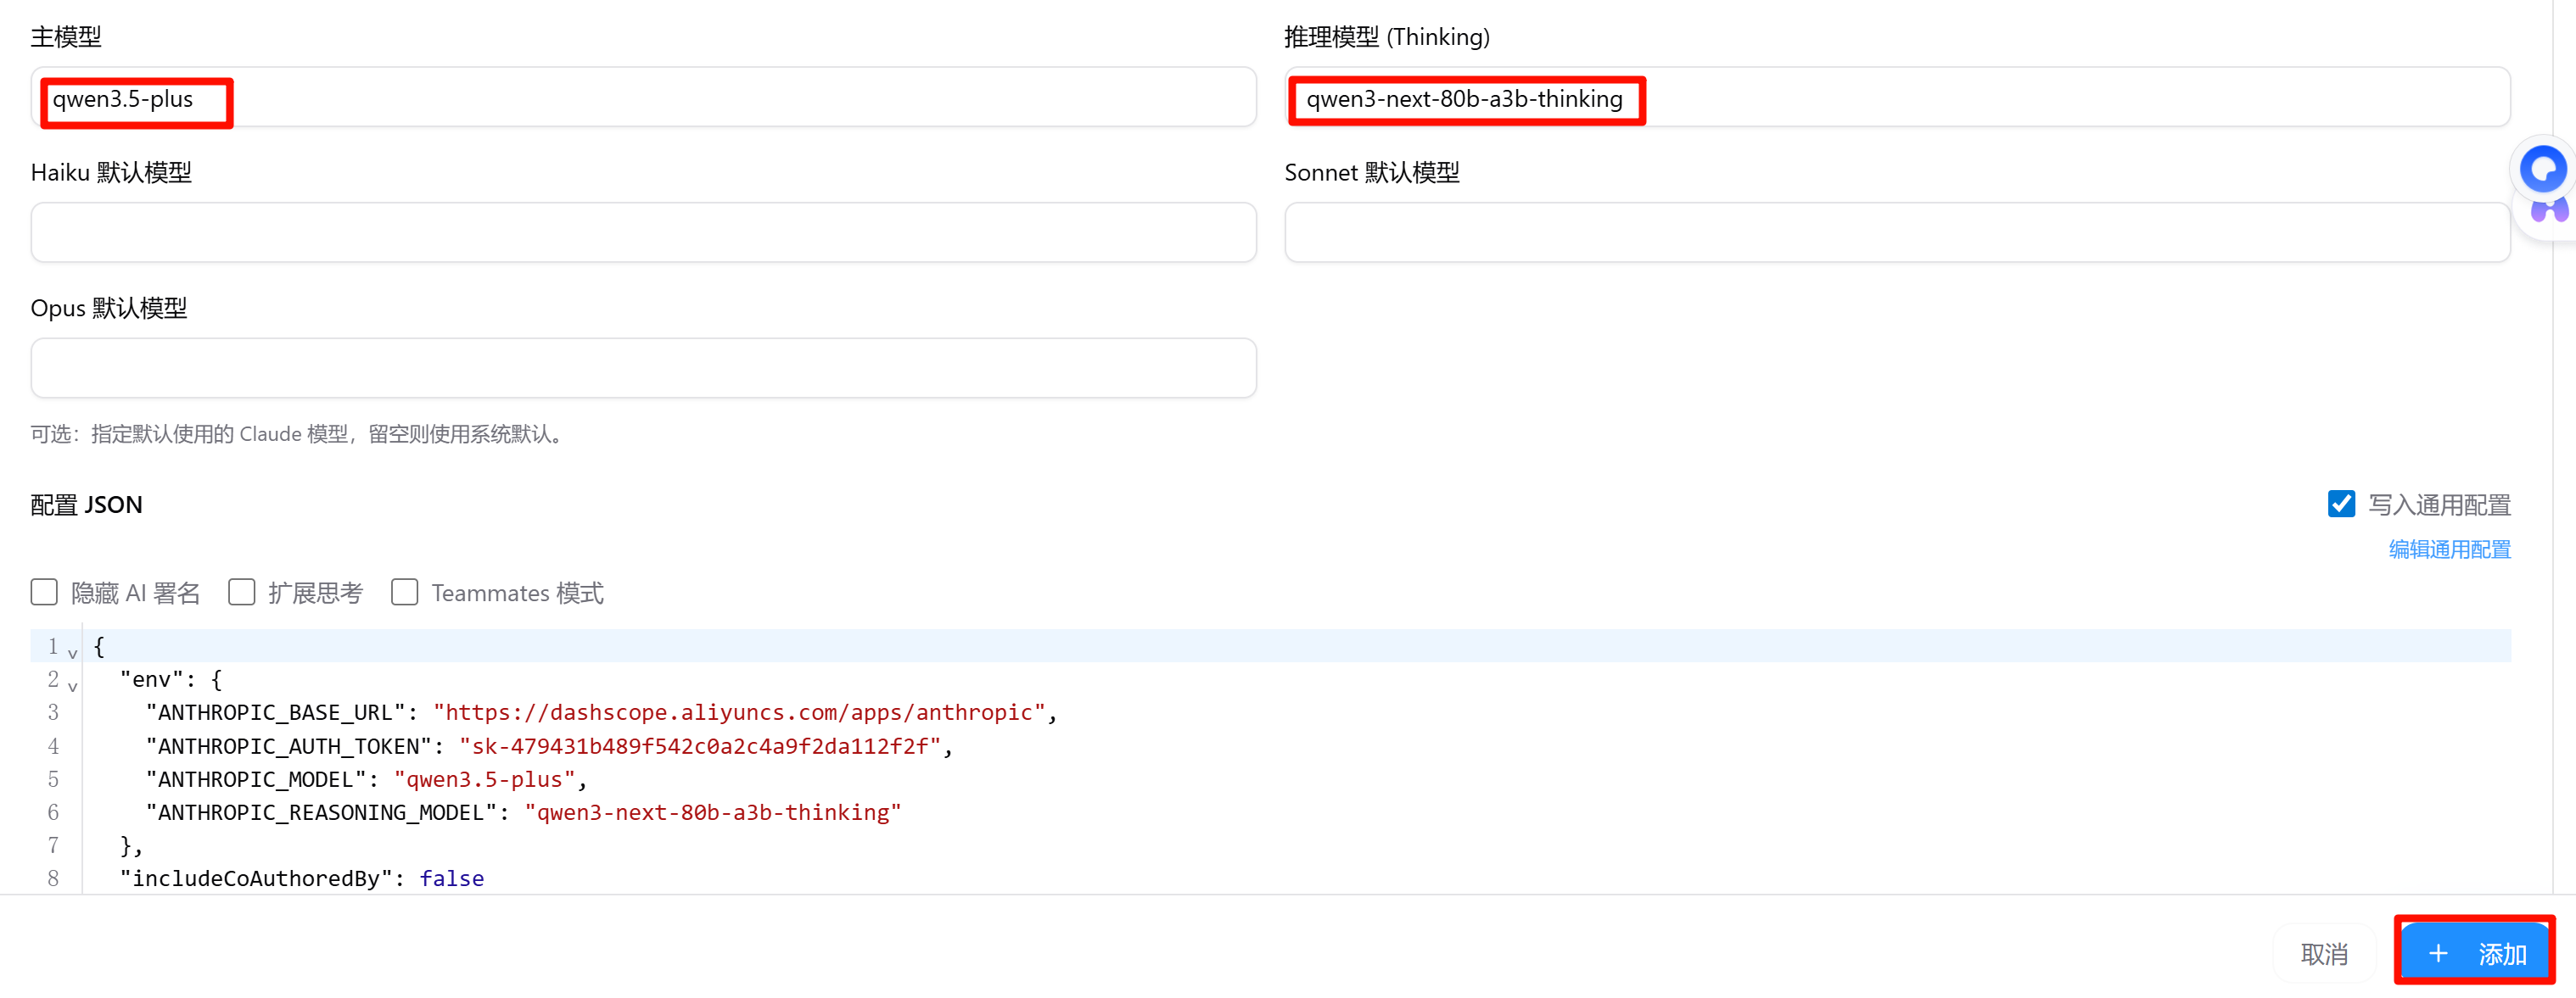Click the plus icon in 添加 button
The height and width of the screenshot is (998, 2576).
2438,953
